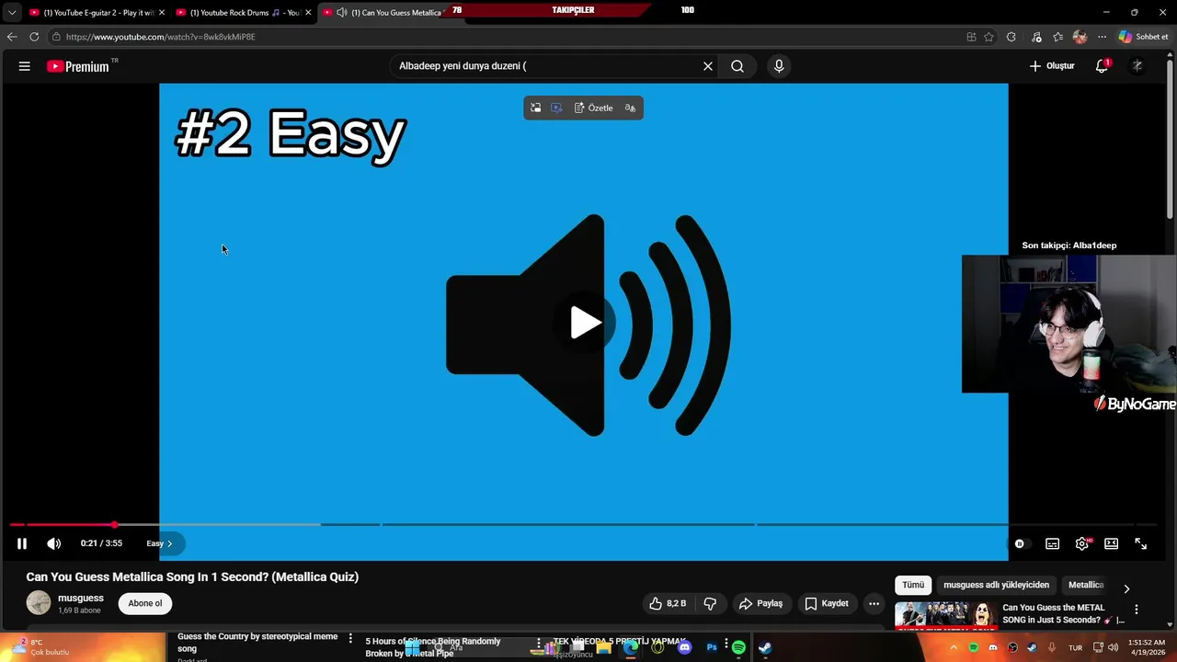Image resolution: width=1177 pixels, height=662 pixels.
Task: Subscribe via Abone ol button
Action: pyautogui.click(x=145, y=603)
